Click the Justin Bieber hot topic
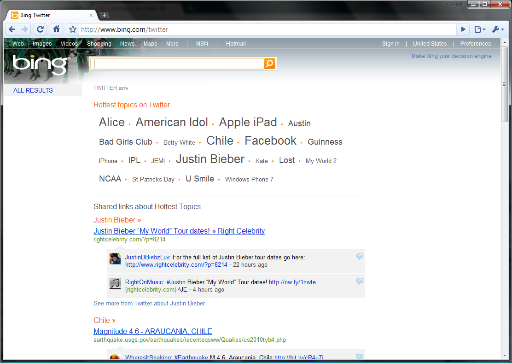This screenshot has width=512, height=363. pos(210,159)
